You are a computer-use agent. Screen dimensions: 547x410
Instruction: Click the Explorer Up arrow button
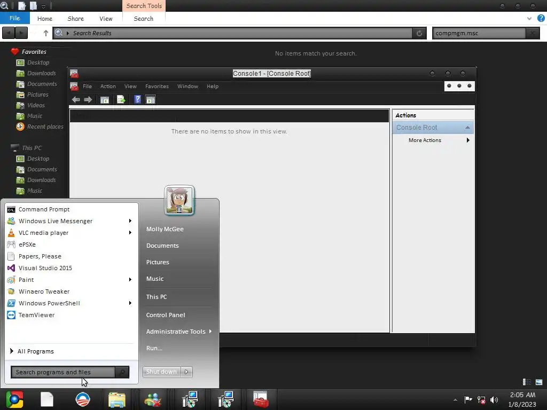pyautogui.click(x=46, y=33)
